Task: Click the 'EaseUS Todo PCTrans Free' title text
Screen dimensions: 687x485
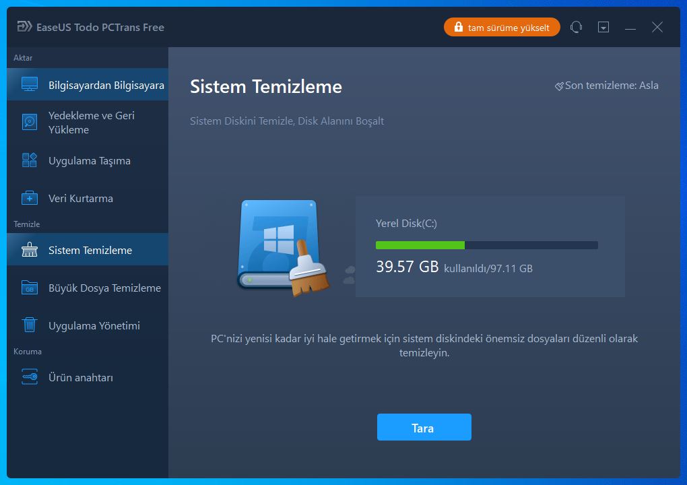Action: (x=100, y=27)
